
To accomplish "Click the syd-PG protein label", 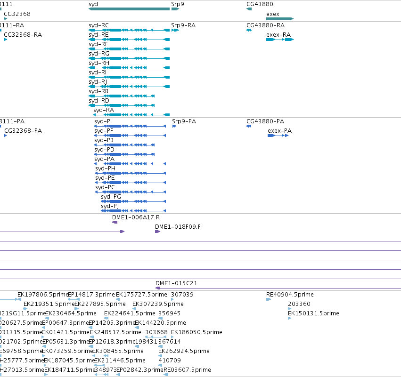I will [111, 197].
